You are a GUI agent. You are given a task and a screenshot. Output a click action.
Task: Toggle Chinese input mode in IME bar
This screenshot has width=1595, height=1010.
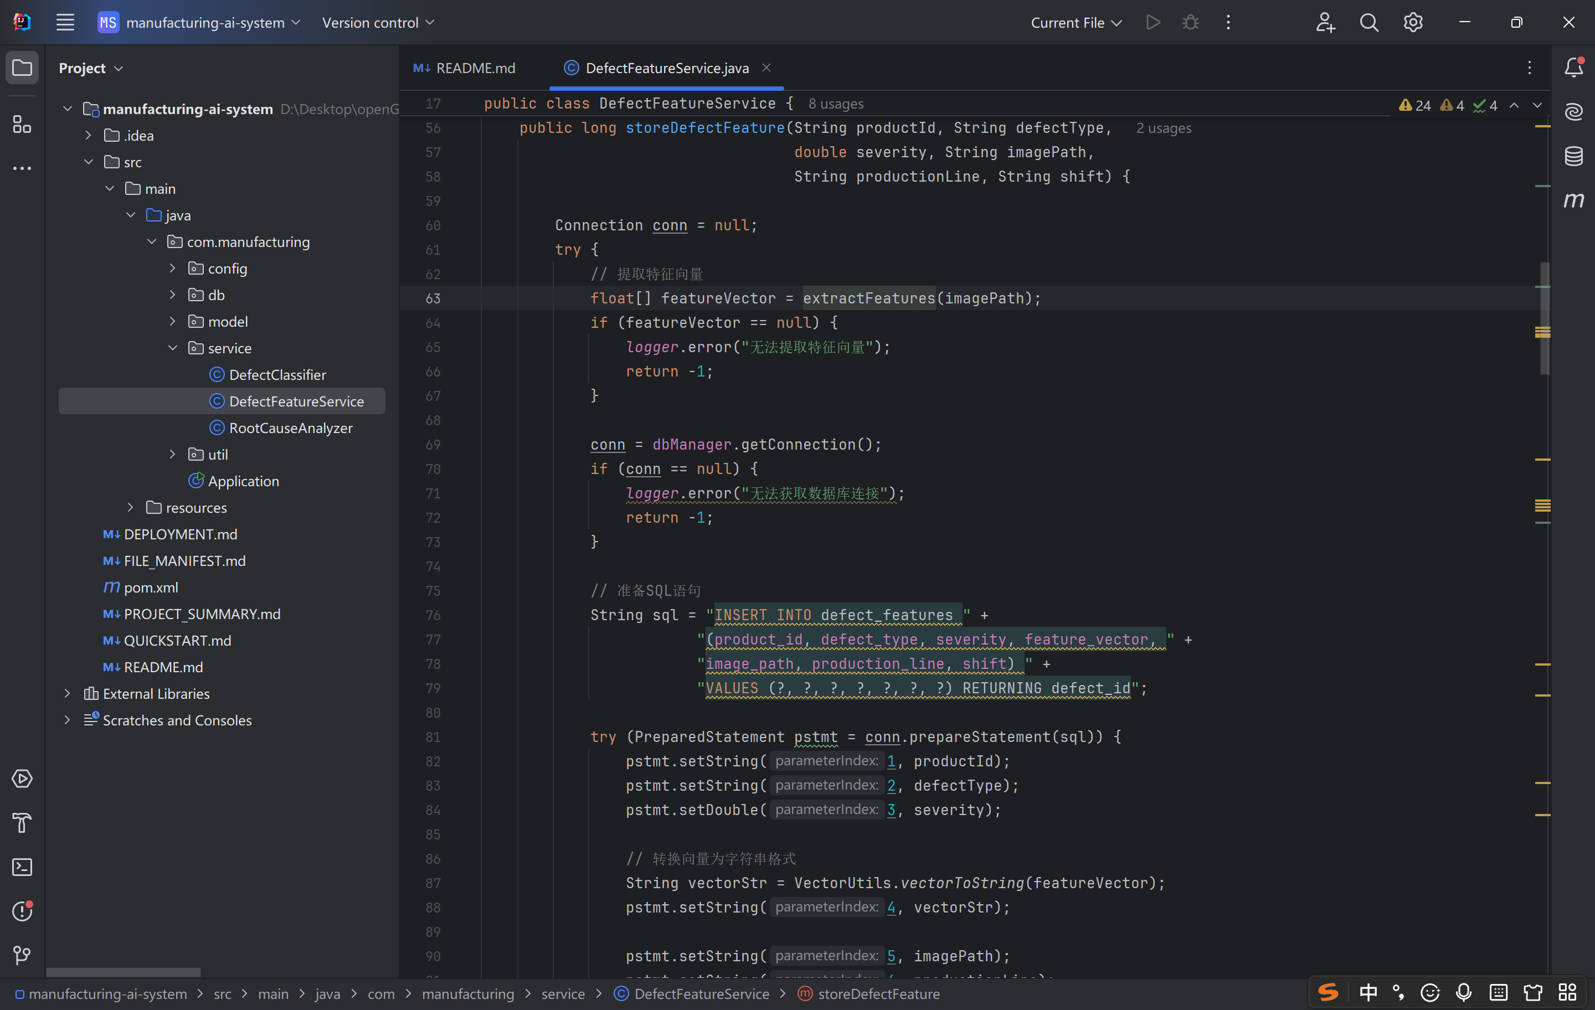click(x=1368, y=992)
